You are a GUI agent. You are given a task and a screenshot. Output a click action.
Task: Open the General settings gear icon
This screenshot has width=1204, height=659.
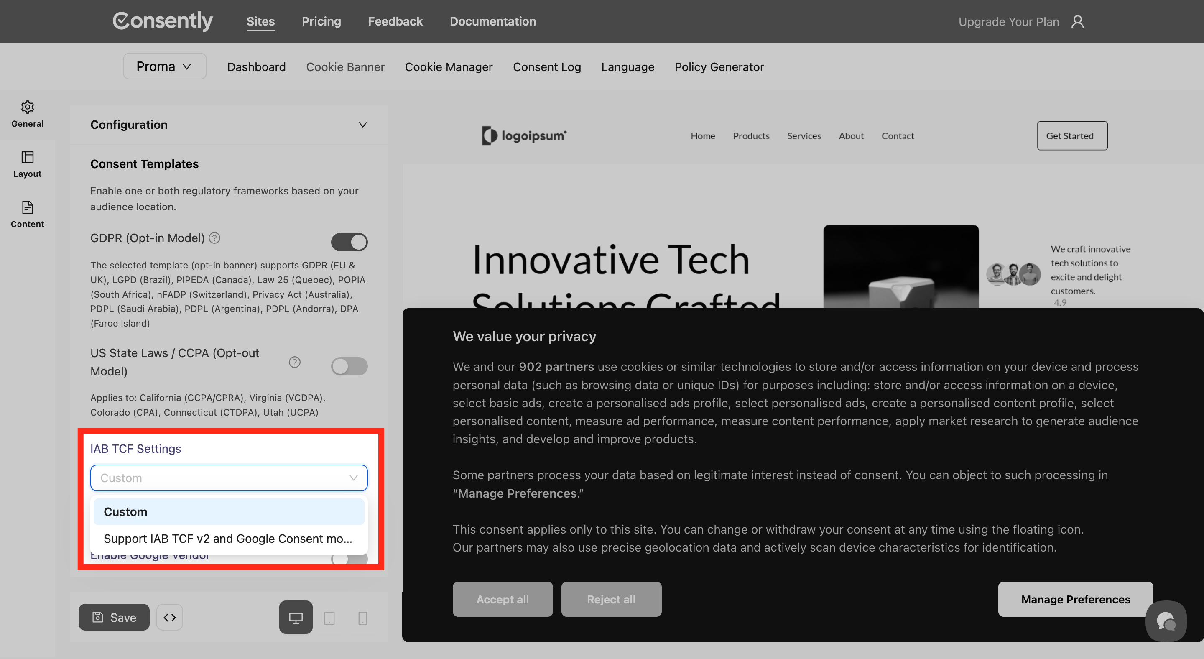[x=27, y=107]
